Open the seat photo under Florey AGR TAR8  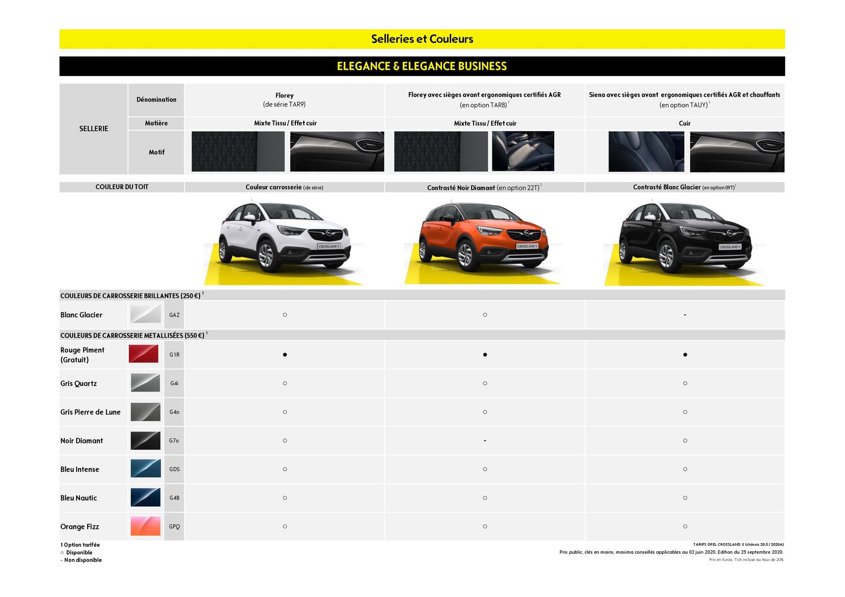(523, 151)
